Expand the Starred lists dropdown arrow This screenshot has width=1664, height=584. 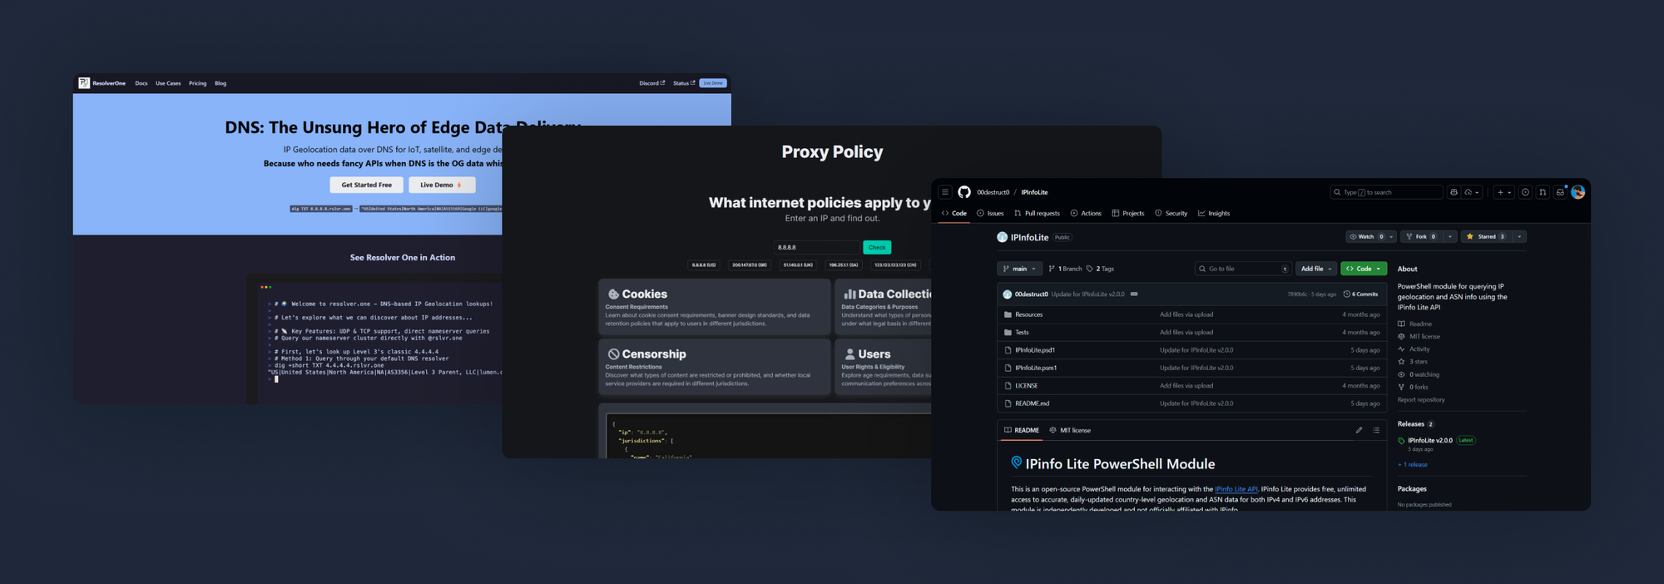(x=1519, y=236)
